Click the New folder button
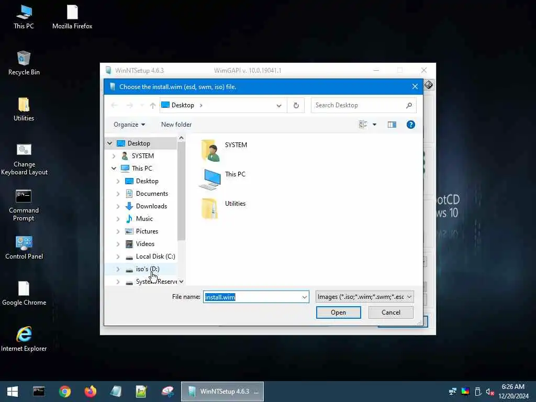The width and height of the screenshot is (536, 402). pos(176,125)
